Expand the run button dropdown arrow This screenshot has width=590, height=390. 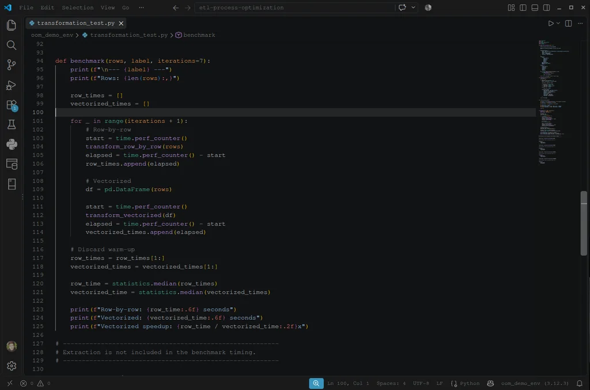coord(558,23)
